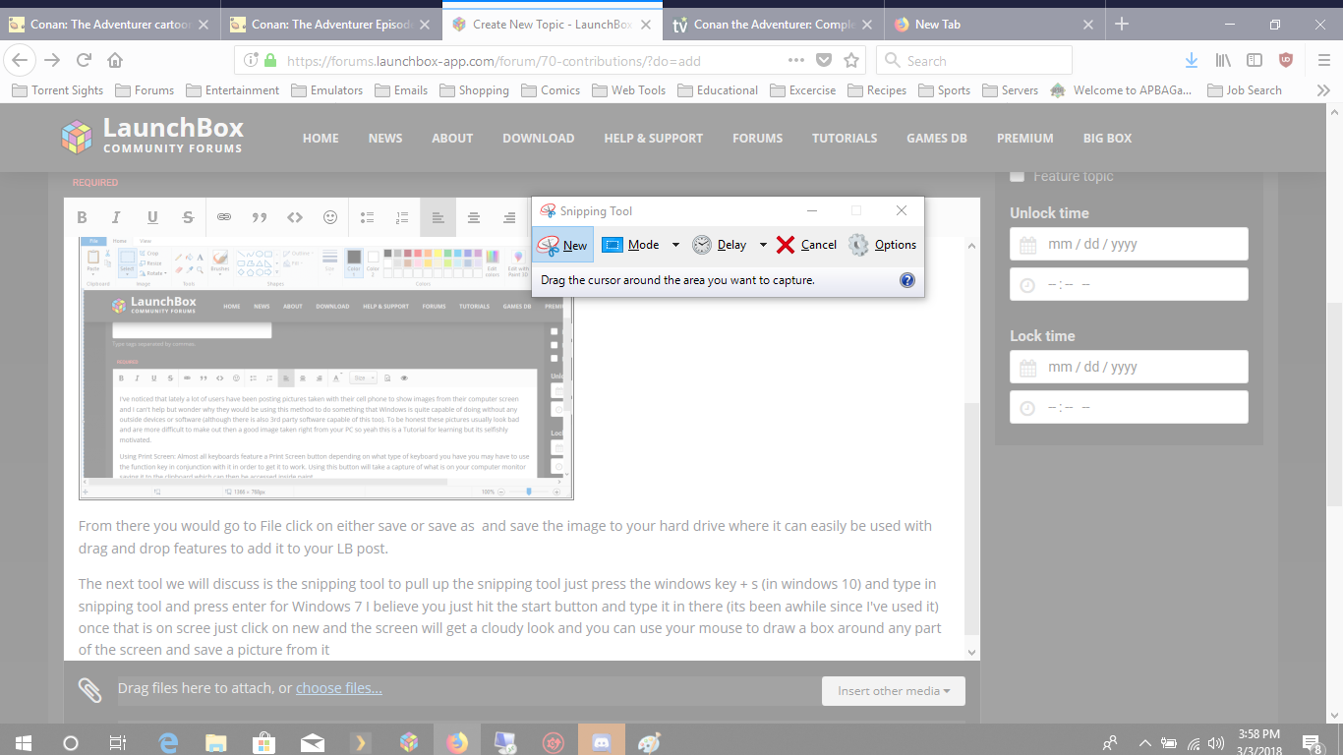Open the GAMES DB nav item

936,139
